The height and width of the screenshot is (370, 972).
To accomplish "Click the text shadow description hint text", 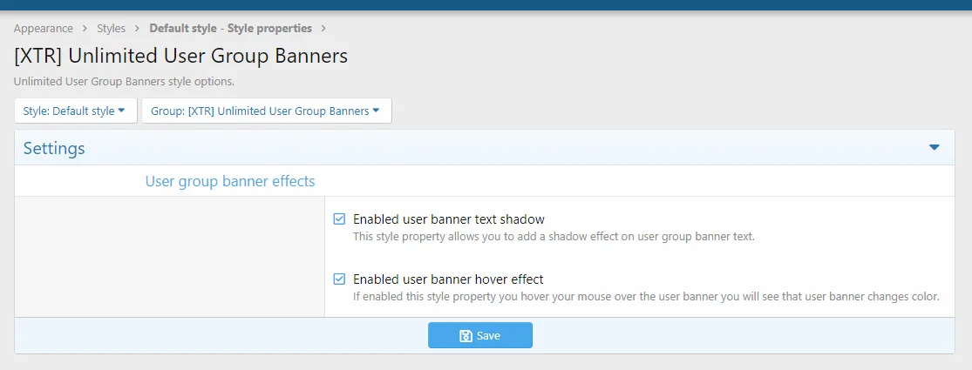I will coord(554,236).
